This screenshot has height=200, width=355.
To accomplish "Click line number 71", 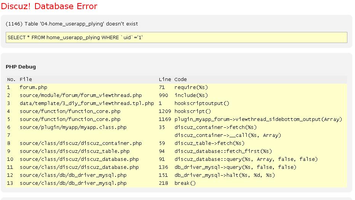I will click(162, 87).
